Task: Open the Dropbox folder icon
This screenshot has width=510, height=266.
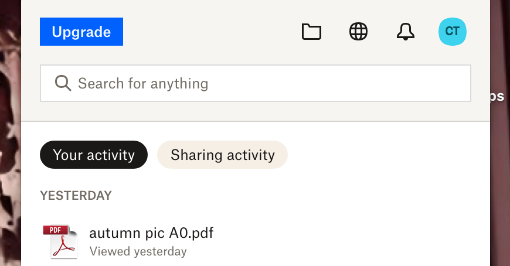Action: click(311, 32)
